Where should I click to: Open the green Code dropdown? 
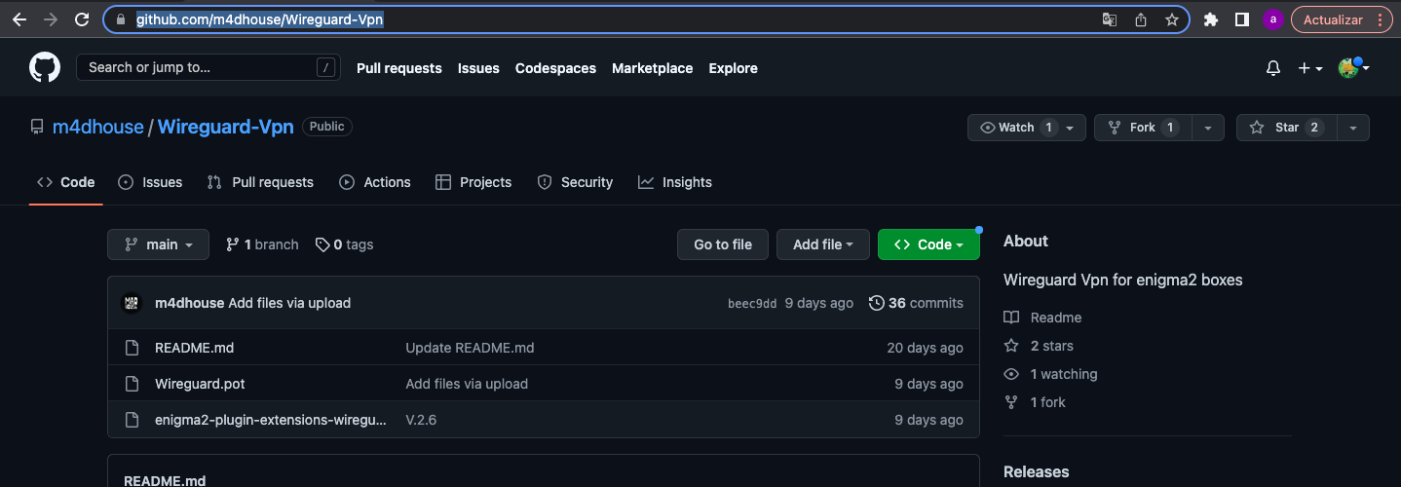point(928,244)
